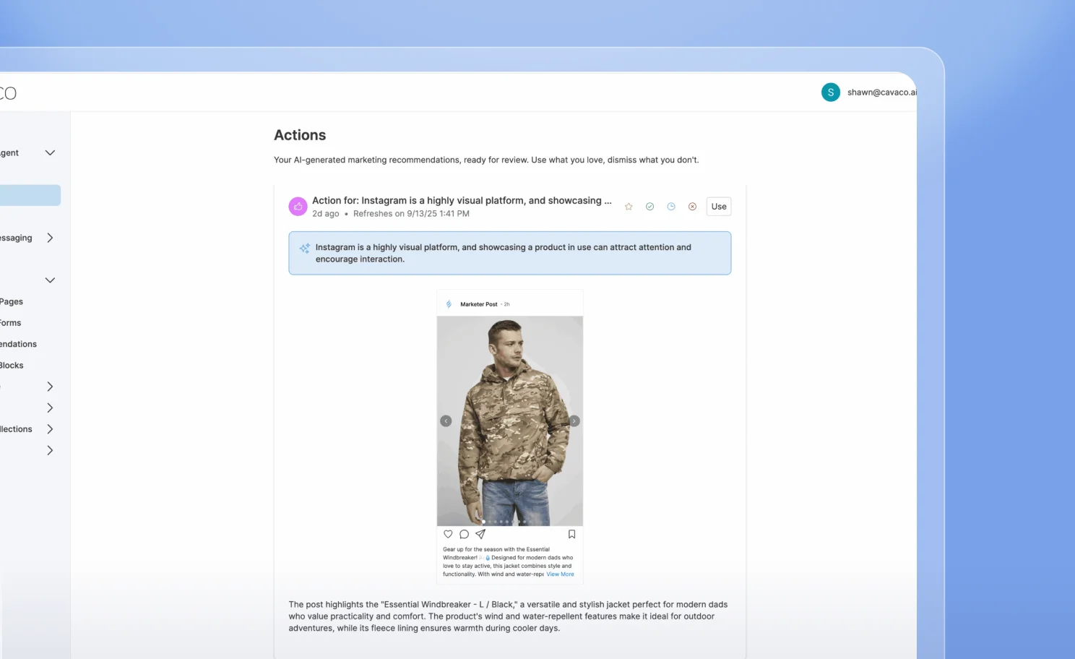
Task: Open the shawn@cavaco.ai account avatar
Action: 830,92
